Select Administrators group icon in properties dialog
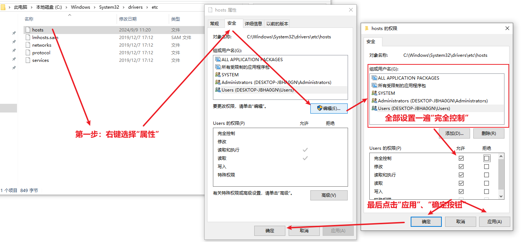The height and width of the screenshot is (242, 528). coord(218,82)
